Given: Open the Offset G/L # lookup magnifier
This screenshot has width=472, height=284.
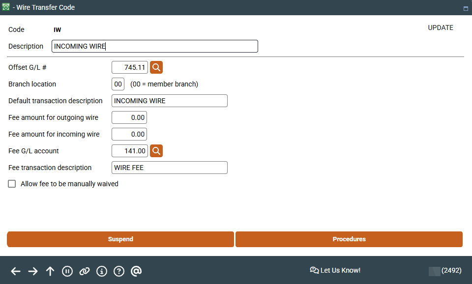Looking at the screenshot, I should 156,67.
